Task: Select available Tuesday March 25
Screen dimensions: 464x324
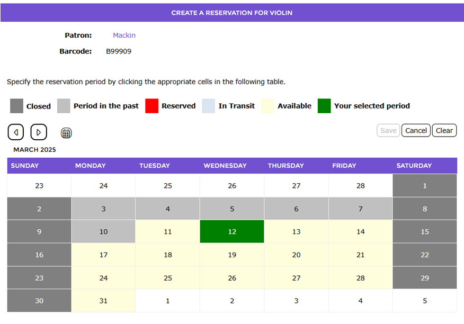Action: 168,278
